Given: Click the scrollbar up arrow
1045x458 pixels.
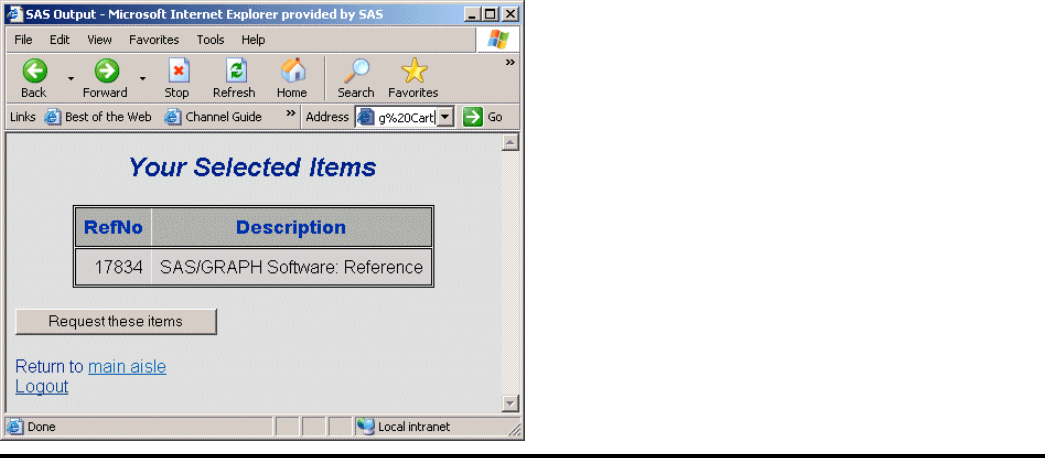Looking at the screenshot, I should pos(510,142).
